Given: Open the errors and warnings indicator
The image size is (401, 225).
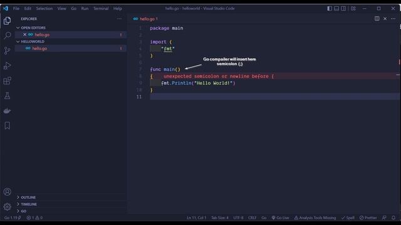Looking at the screenshot, I should 35,217.
